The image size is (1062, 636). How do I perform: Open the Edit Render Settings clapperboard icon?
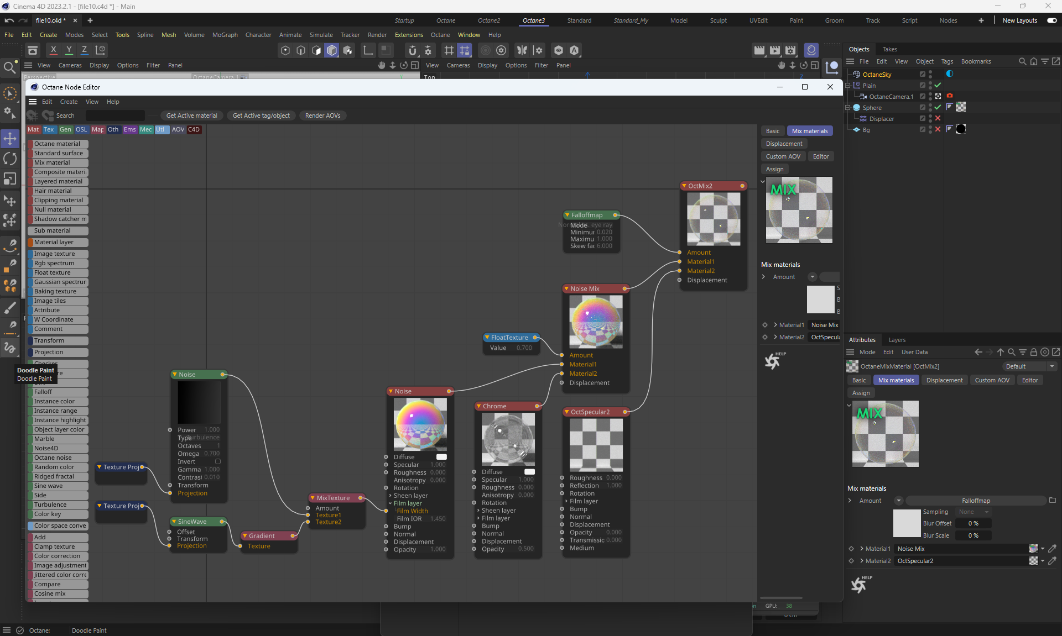pos(790,50)
